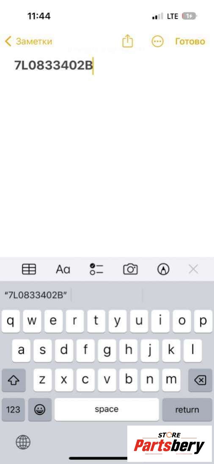Insert a table using the table icon
The image size is (214, 464).
(29, 269)
